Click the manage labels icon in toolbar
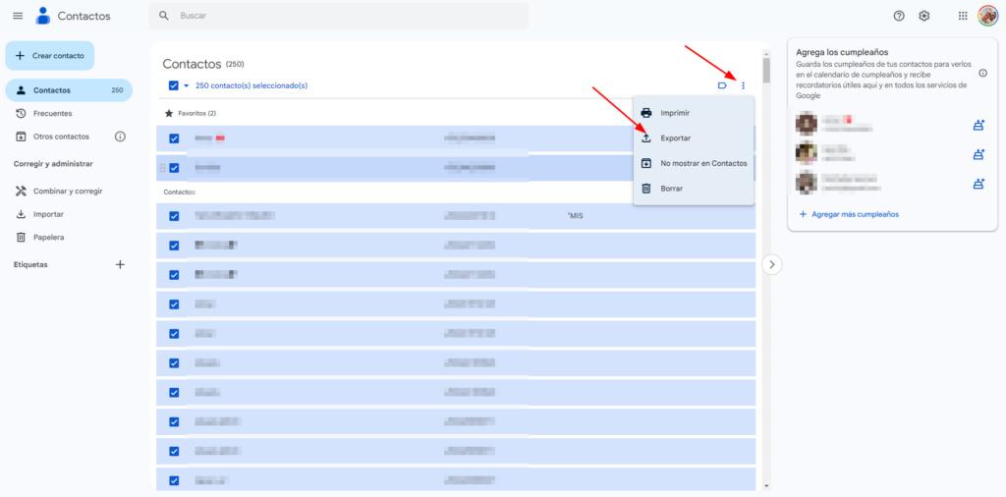This screenshot has height=497, width=1006. coord(722,85)
